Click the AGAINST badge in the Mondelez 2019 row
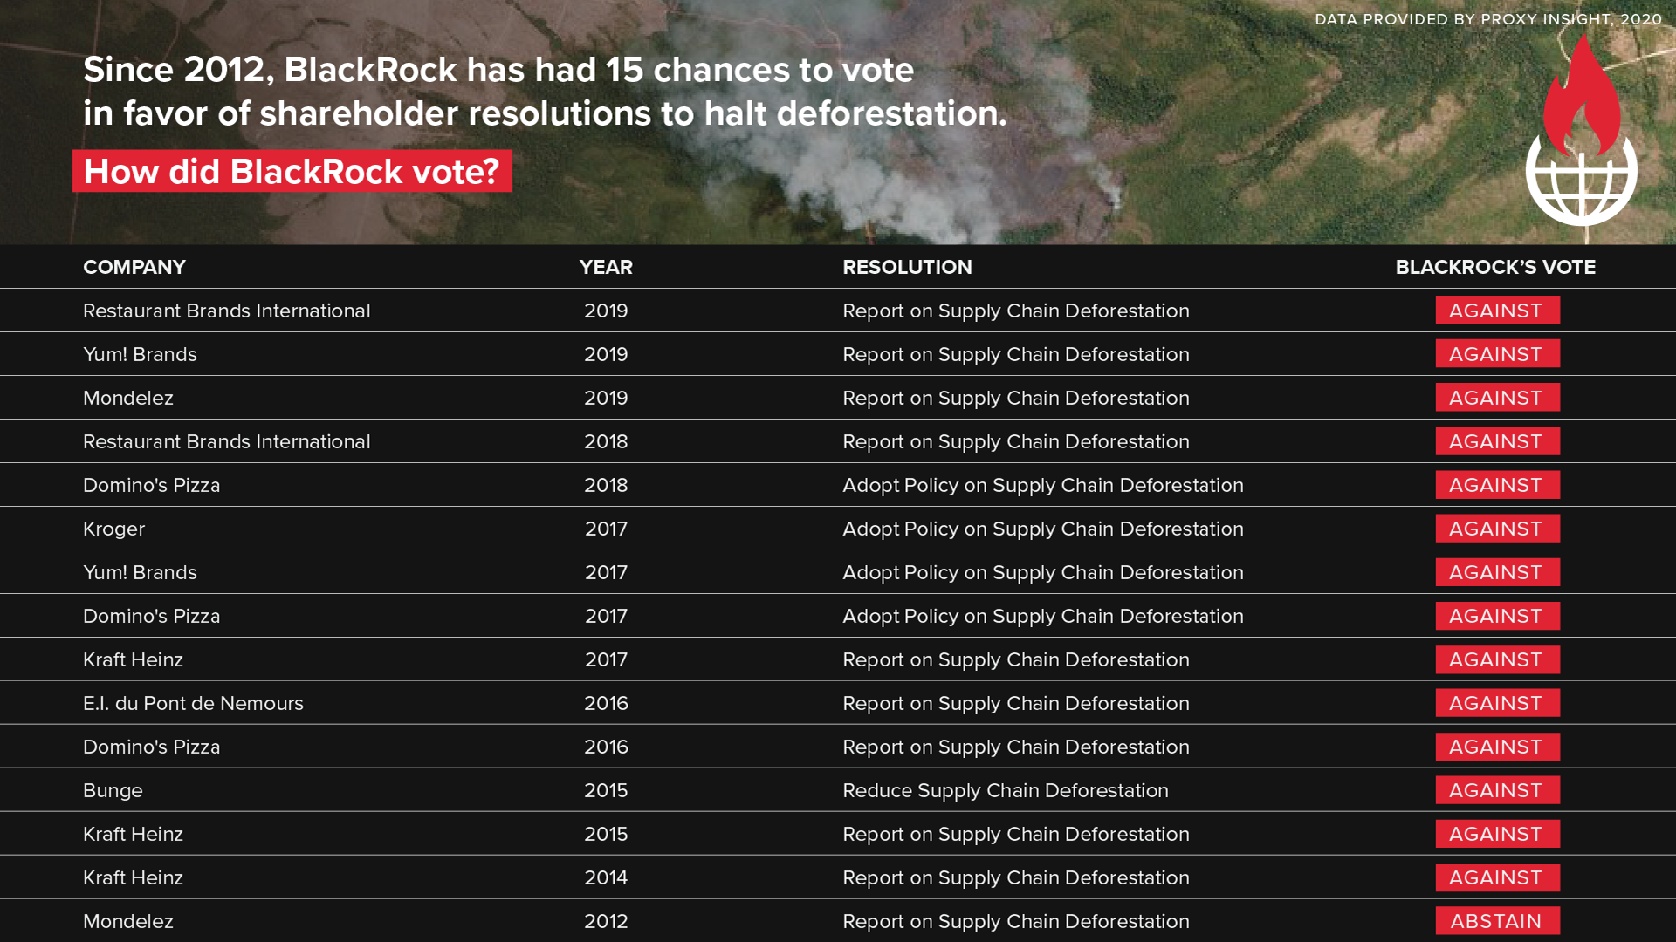Screen dimensions: 1676x942 tap(1497, 398)
